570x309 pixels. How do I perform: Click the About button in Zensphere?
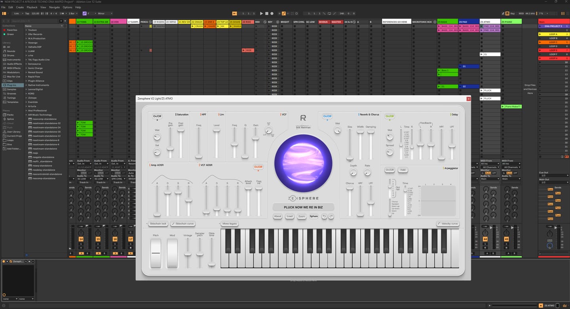click(278, 216)
